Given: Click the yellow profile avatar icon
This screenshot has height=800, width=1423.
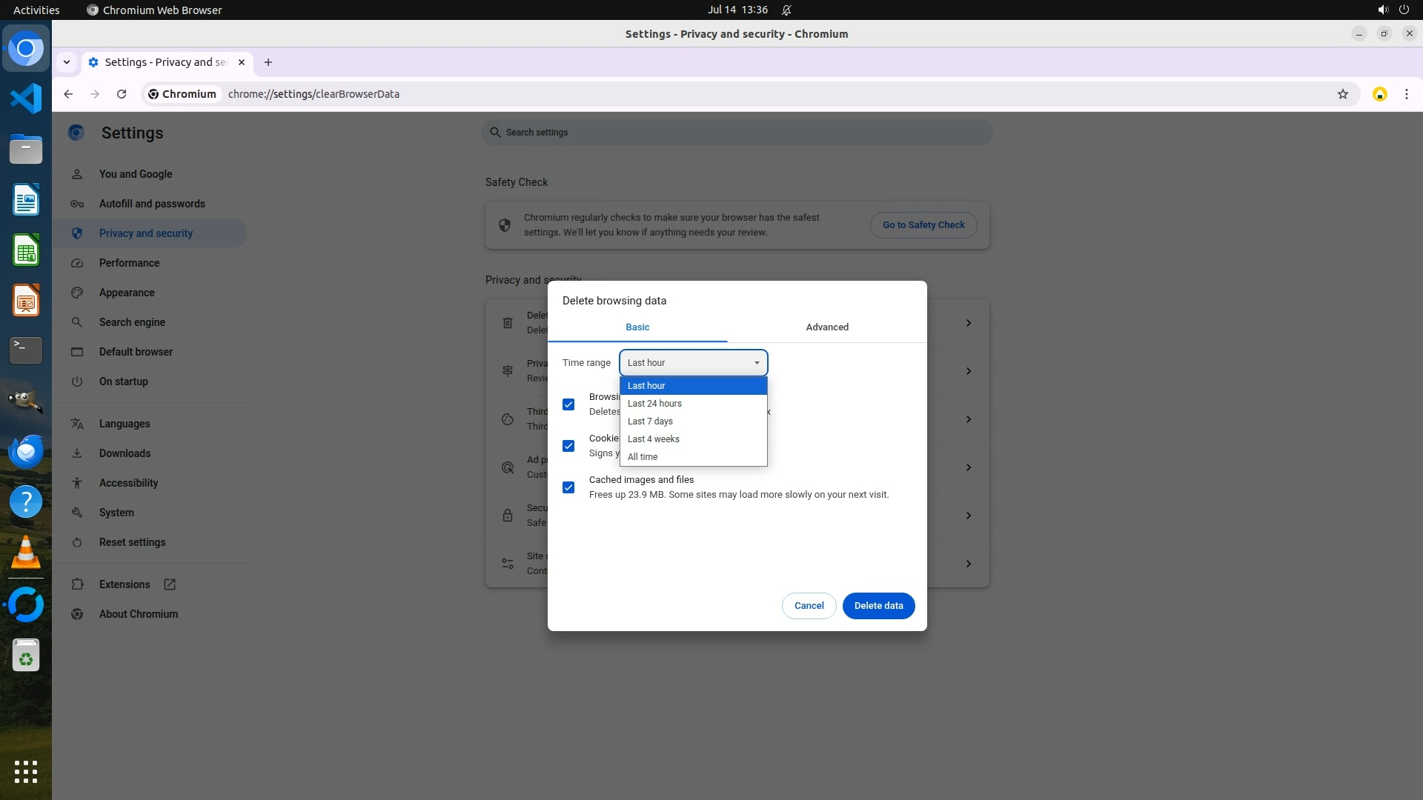Looking at the screenshot, I should 1379,94.
